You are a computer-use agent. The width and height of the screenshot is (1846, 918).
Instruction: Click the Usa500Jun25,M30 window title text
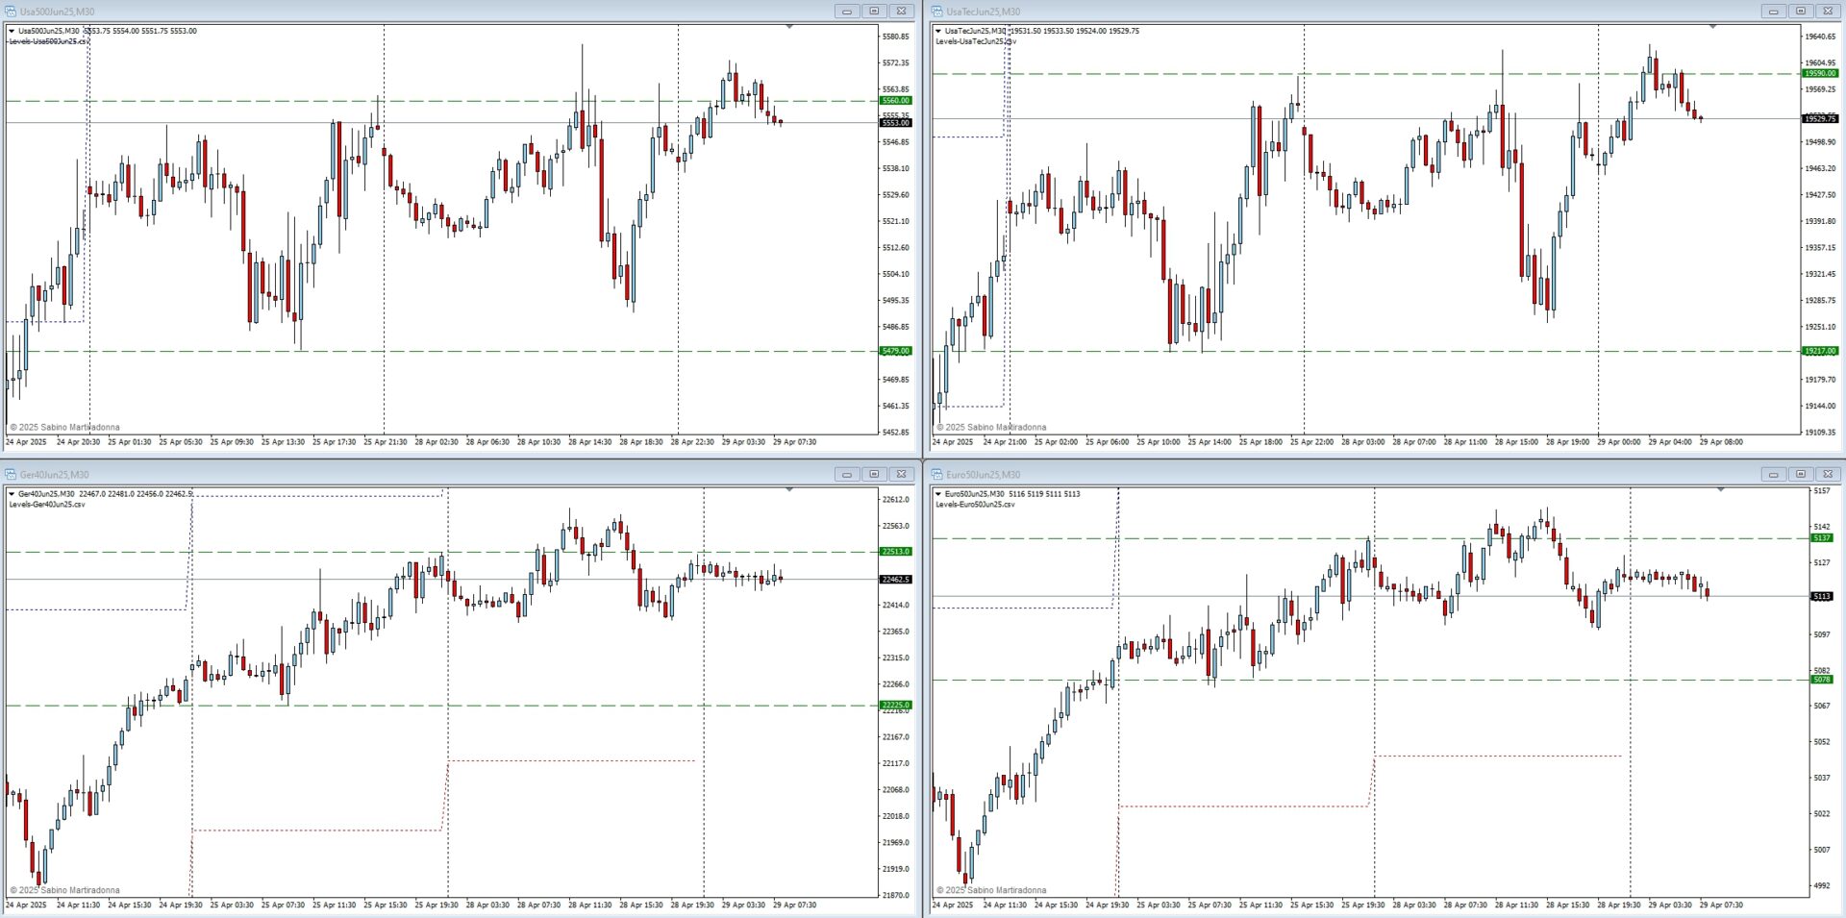click(57, 12)
